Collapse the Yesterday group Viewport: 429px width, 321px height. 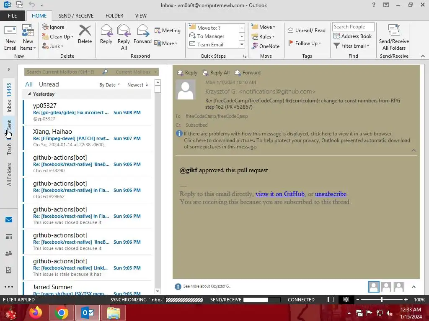click(x=29, y=94)
